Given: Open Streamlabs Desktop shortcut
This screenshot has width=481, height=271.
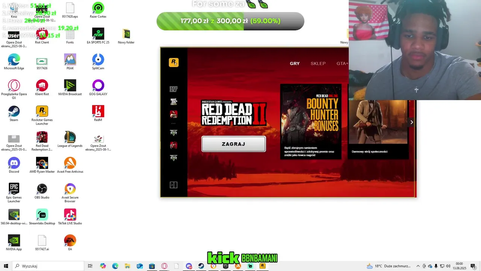Looking at the screenshot, I should [x=42, y=217].
